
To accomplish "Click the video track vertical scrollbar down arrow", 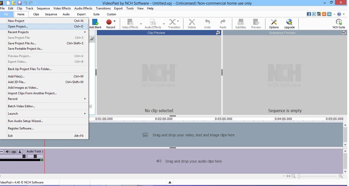I will [345, 145].
